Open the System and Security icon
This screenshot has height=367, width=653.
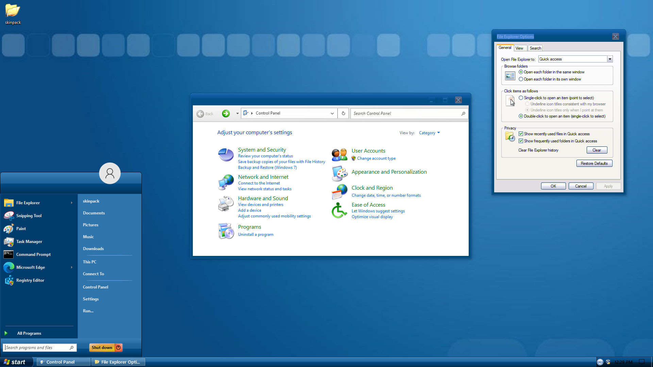[225, 155]
